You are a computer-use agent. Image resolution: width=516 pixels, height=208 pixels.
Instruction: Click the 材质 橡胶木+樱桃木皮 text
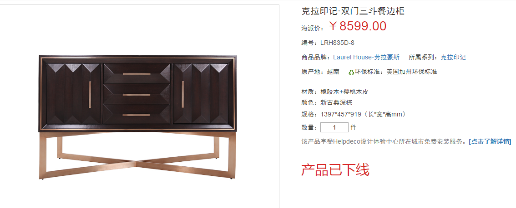tap(335, 92)
